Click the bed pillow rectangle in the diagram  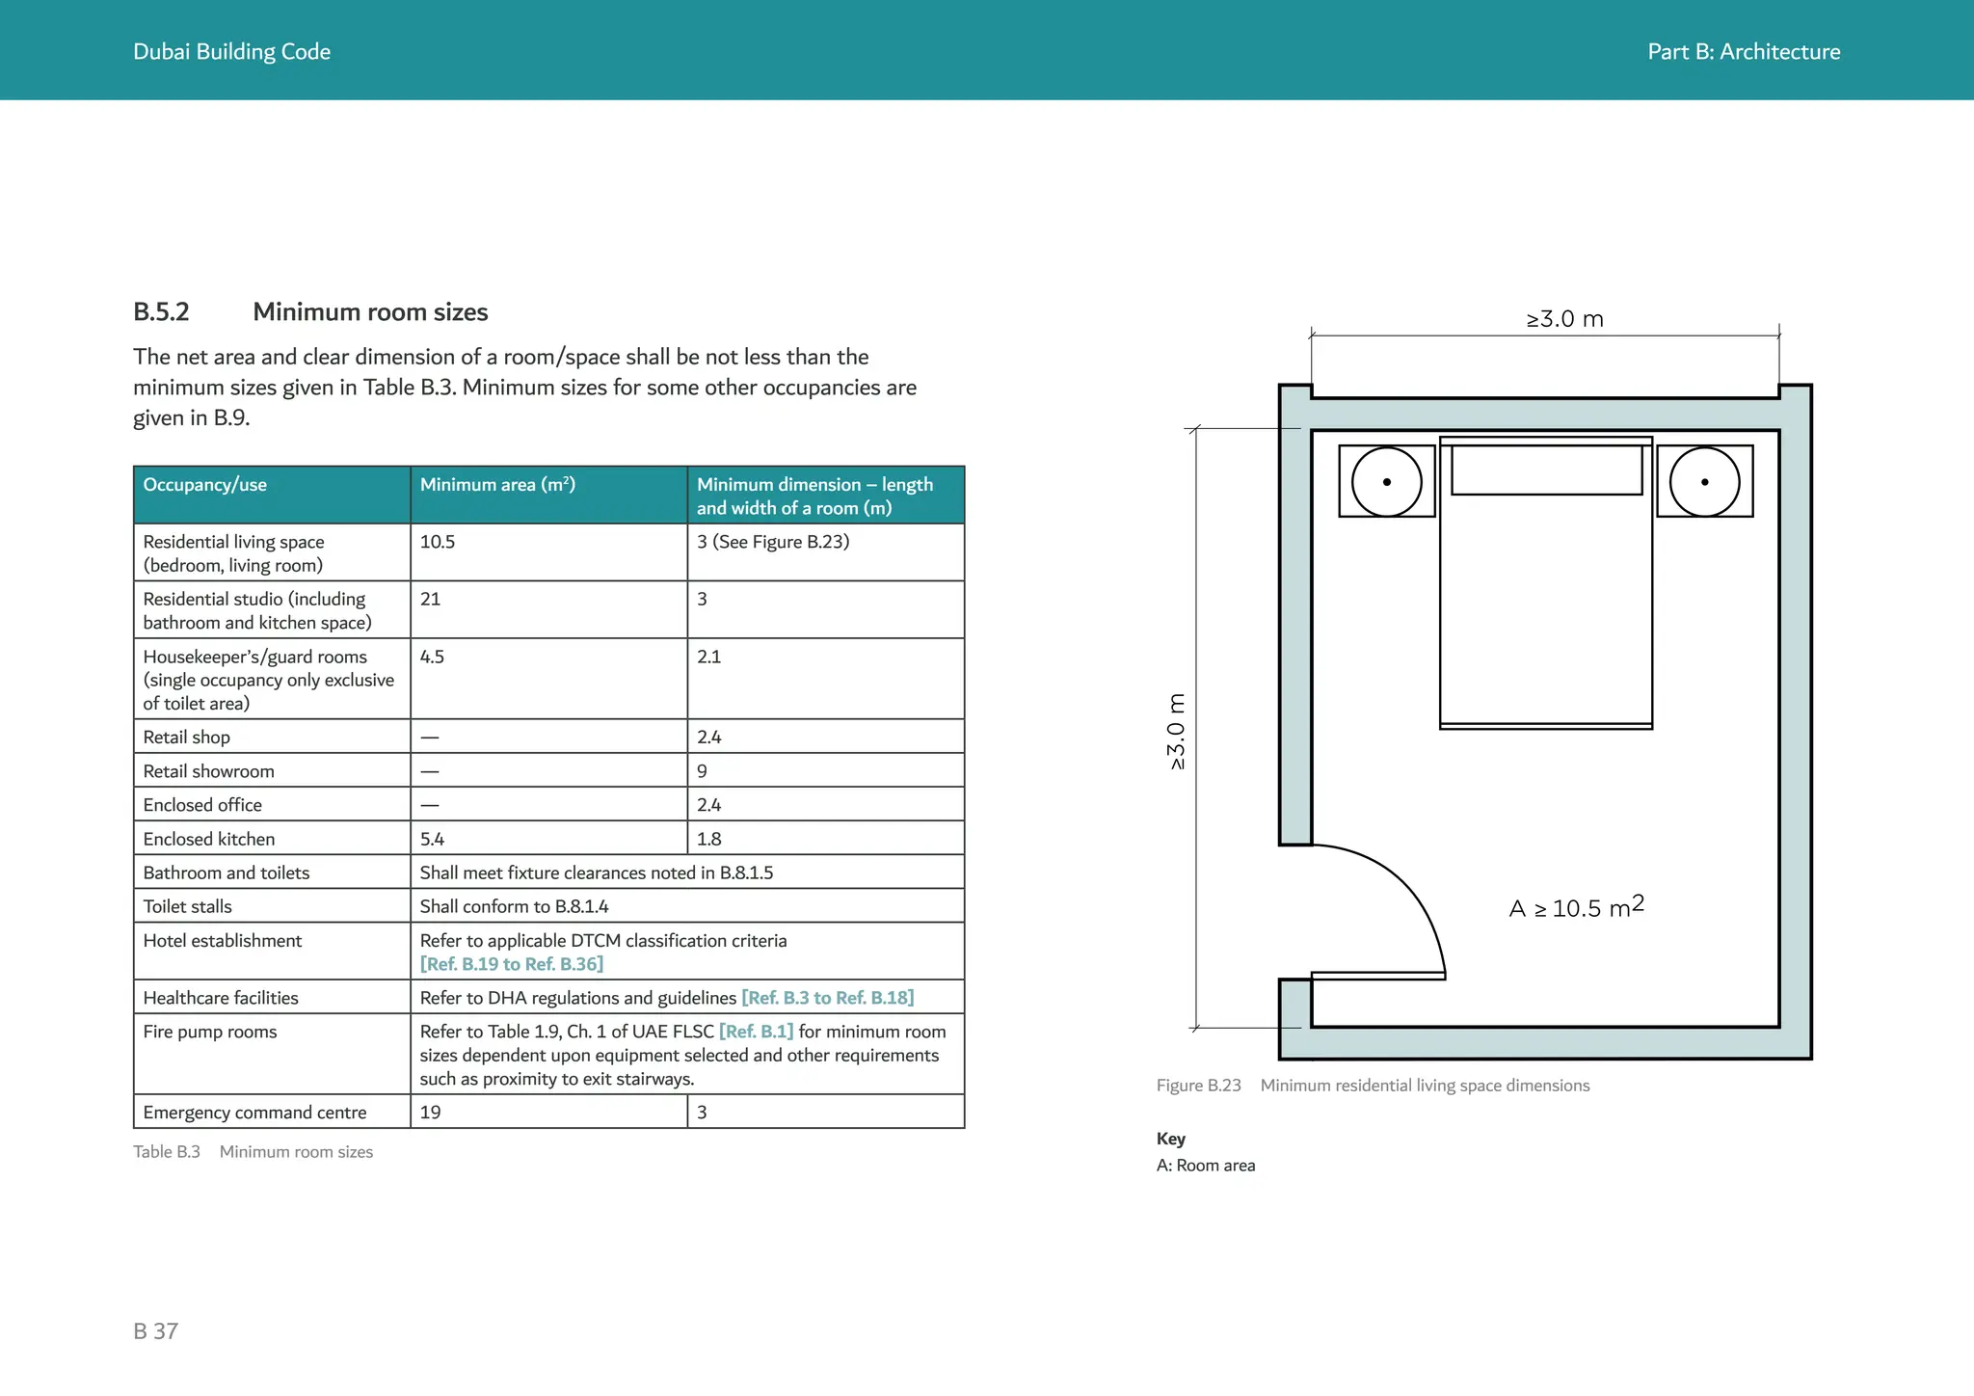pyautogui.click(x=1546, y=470)
